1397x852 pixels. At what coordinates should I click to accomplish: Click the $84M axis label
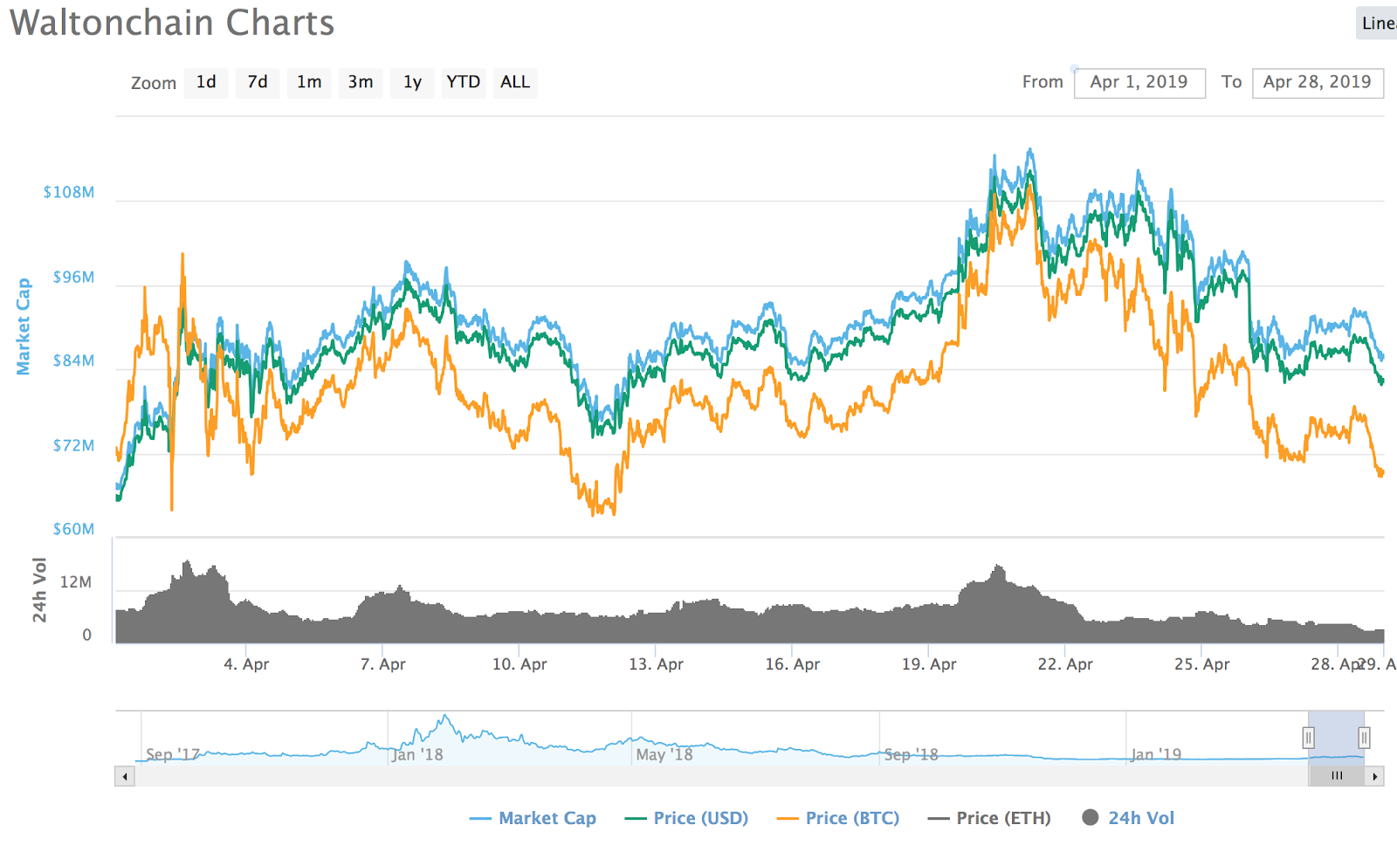[73, 361]
